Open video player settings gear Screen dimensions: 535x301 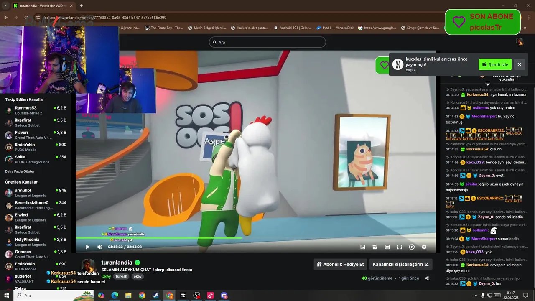(x=424, y=247)
